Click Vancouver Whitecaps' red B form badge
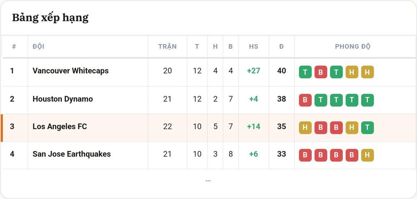417x199 pixels. click(x=321, y=72)
